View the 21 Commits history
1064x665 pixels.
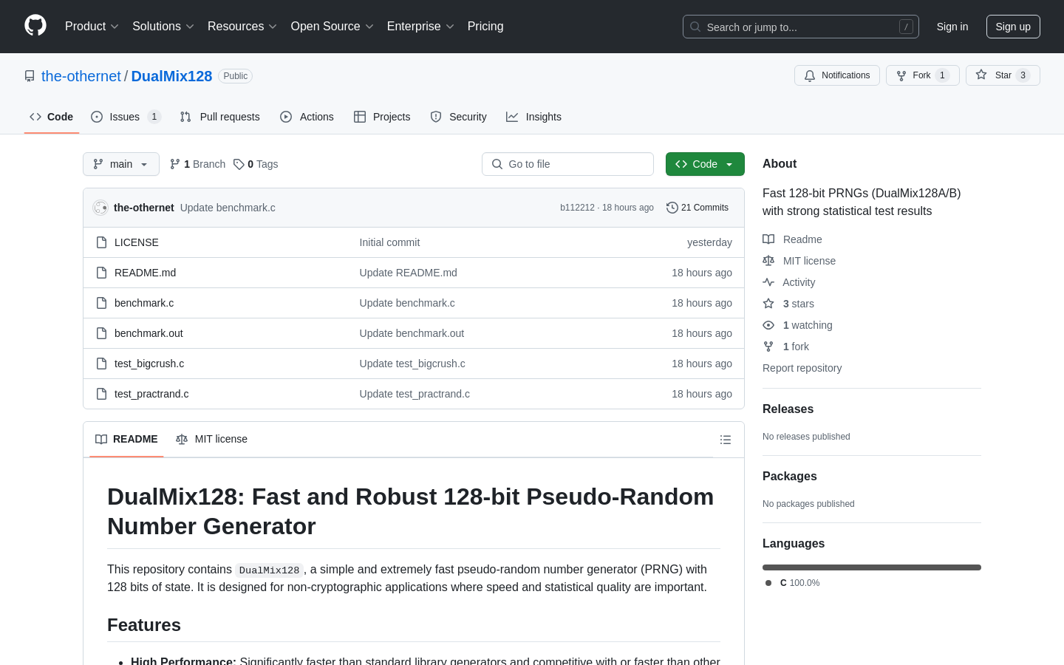click(698, 208)
